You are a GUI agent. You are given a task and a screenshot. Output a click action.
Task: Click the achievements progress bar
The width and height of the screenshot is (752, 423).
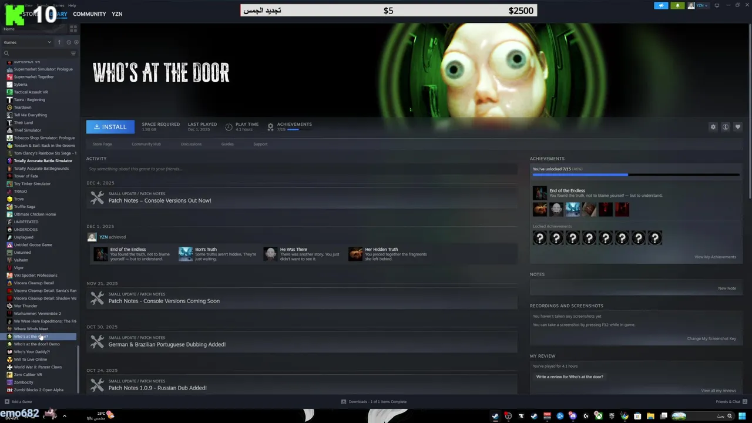click(636, 174)
